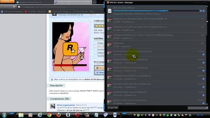Retry the cancelled Pokemon Blanco download
210x118 pixels.
[x=203, y=63]
